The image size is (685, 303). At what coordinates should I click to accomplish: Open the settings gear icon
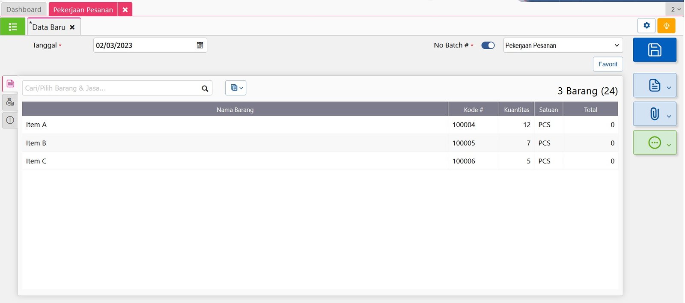pos(646,26)
